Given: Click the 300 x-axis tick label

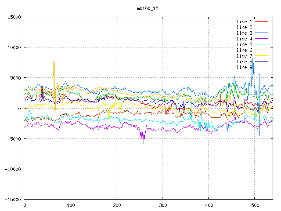Looking at the screenshot, I should [162, 205].
